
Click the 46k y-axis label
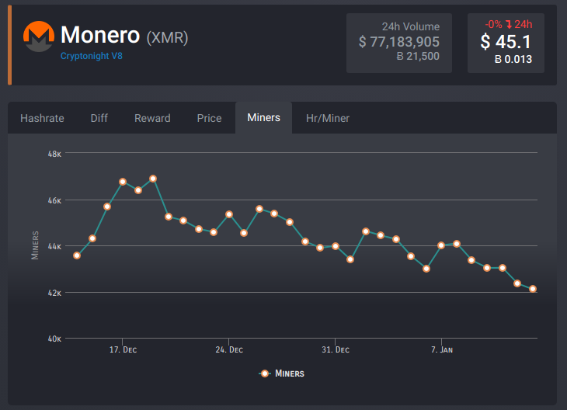click(x=54, y=200)
